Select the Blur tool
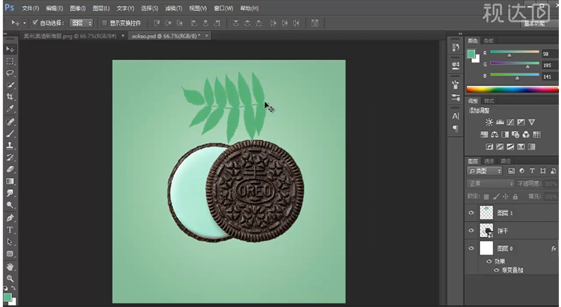This screenshot has height=307, width=561. pyautogui.click(x=10, y=193)
